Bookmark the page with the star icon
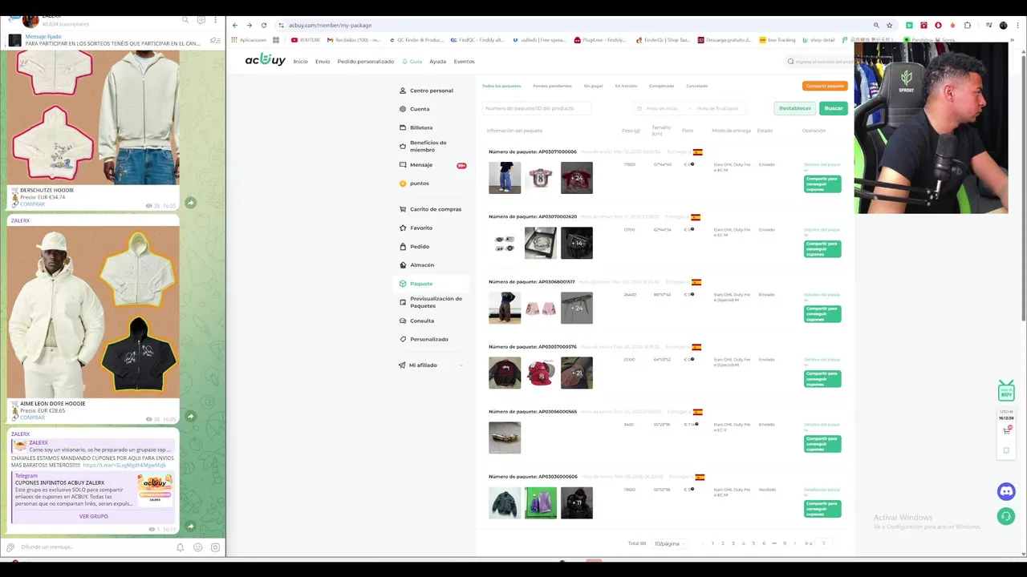The width and height of the screenshot is (1027, 577). (x=889, y=25)
